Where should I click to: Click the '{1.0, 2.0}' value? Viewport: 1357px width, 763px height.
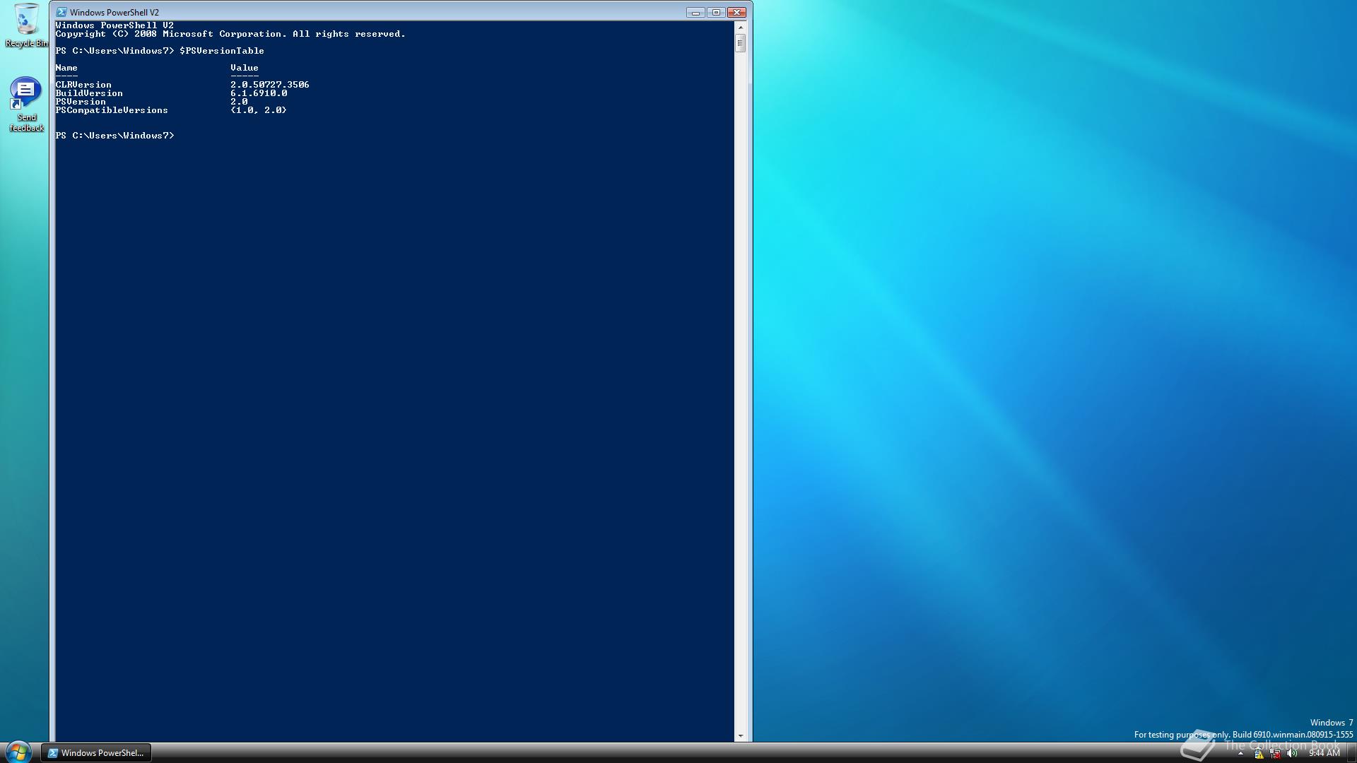click(x=259, y=110)
